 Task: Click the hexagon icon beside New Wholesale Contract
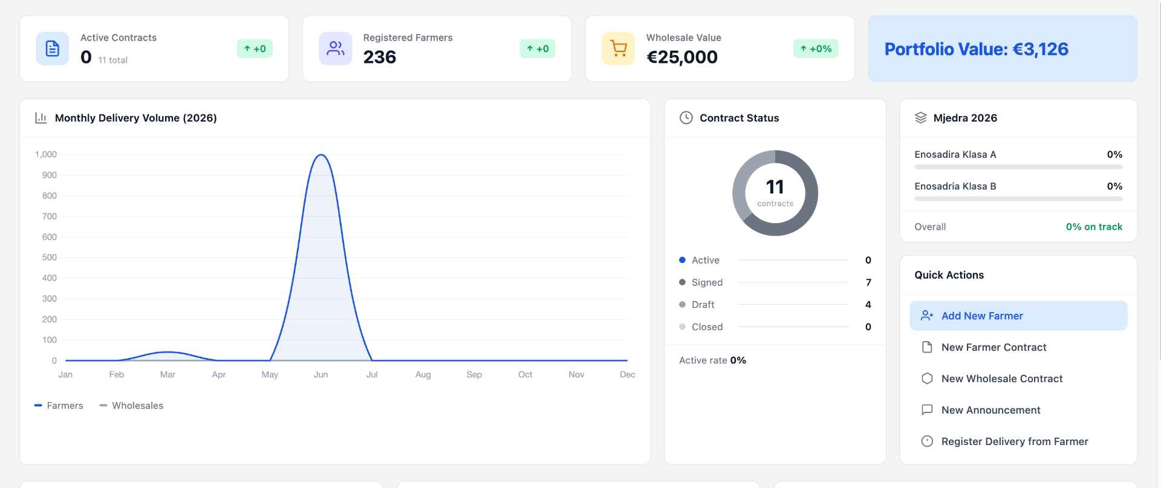[927, 379]
